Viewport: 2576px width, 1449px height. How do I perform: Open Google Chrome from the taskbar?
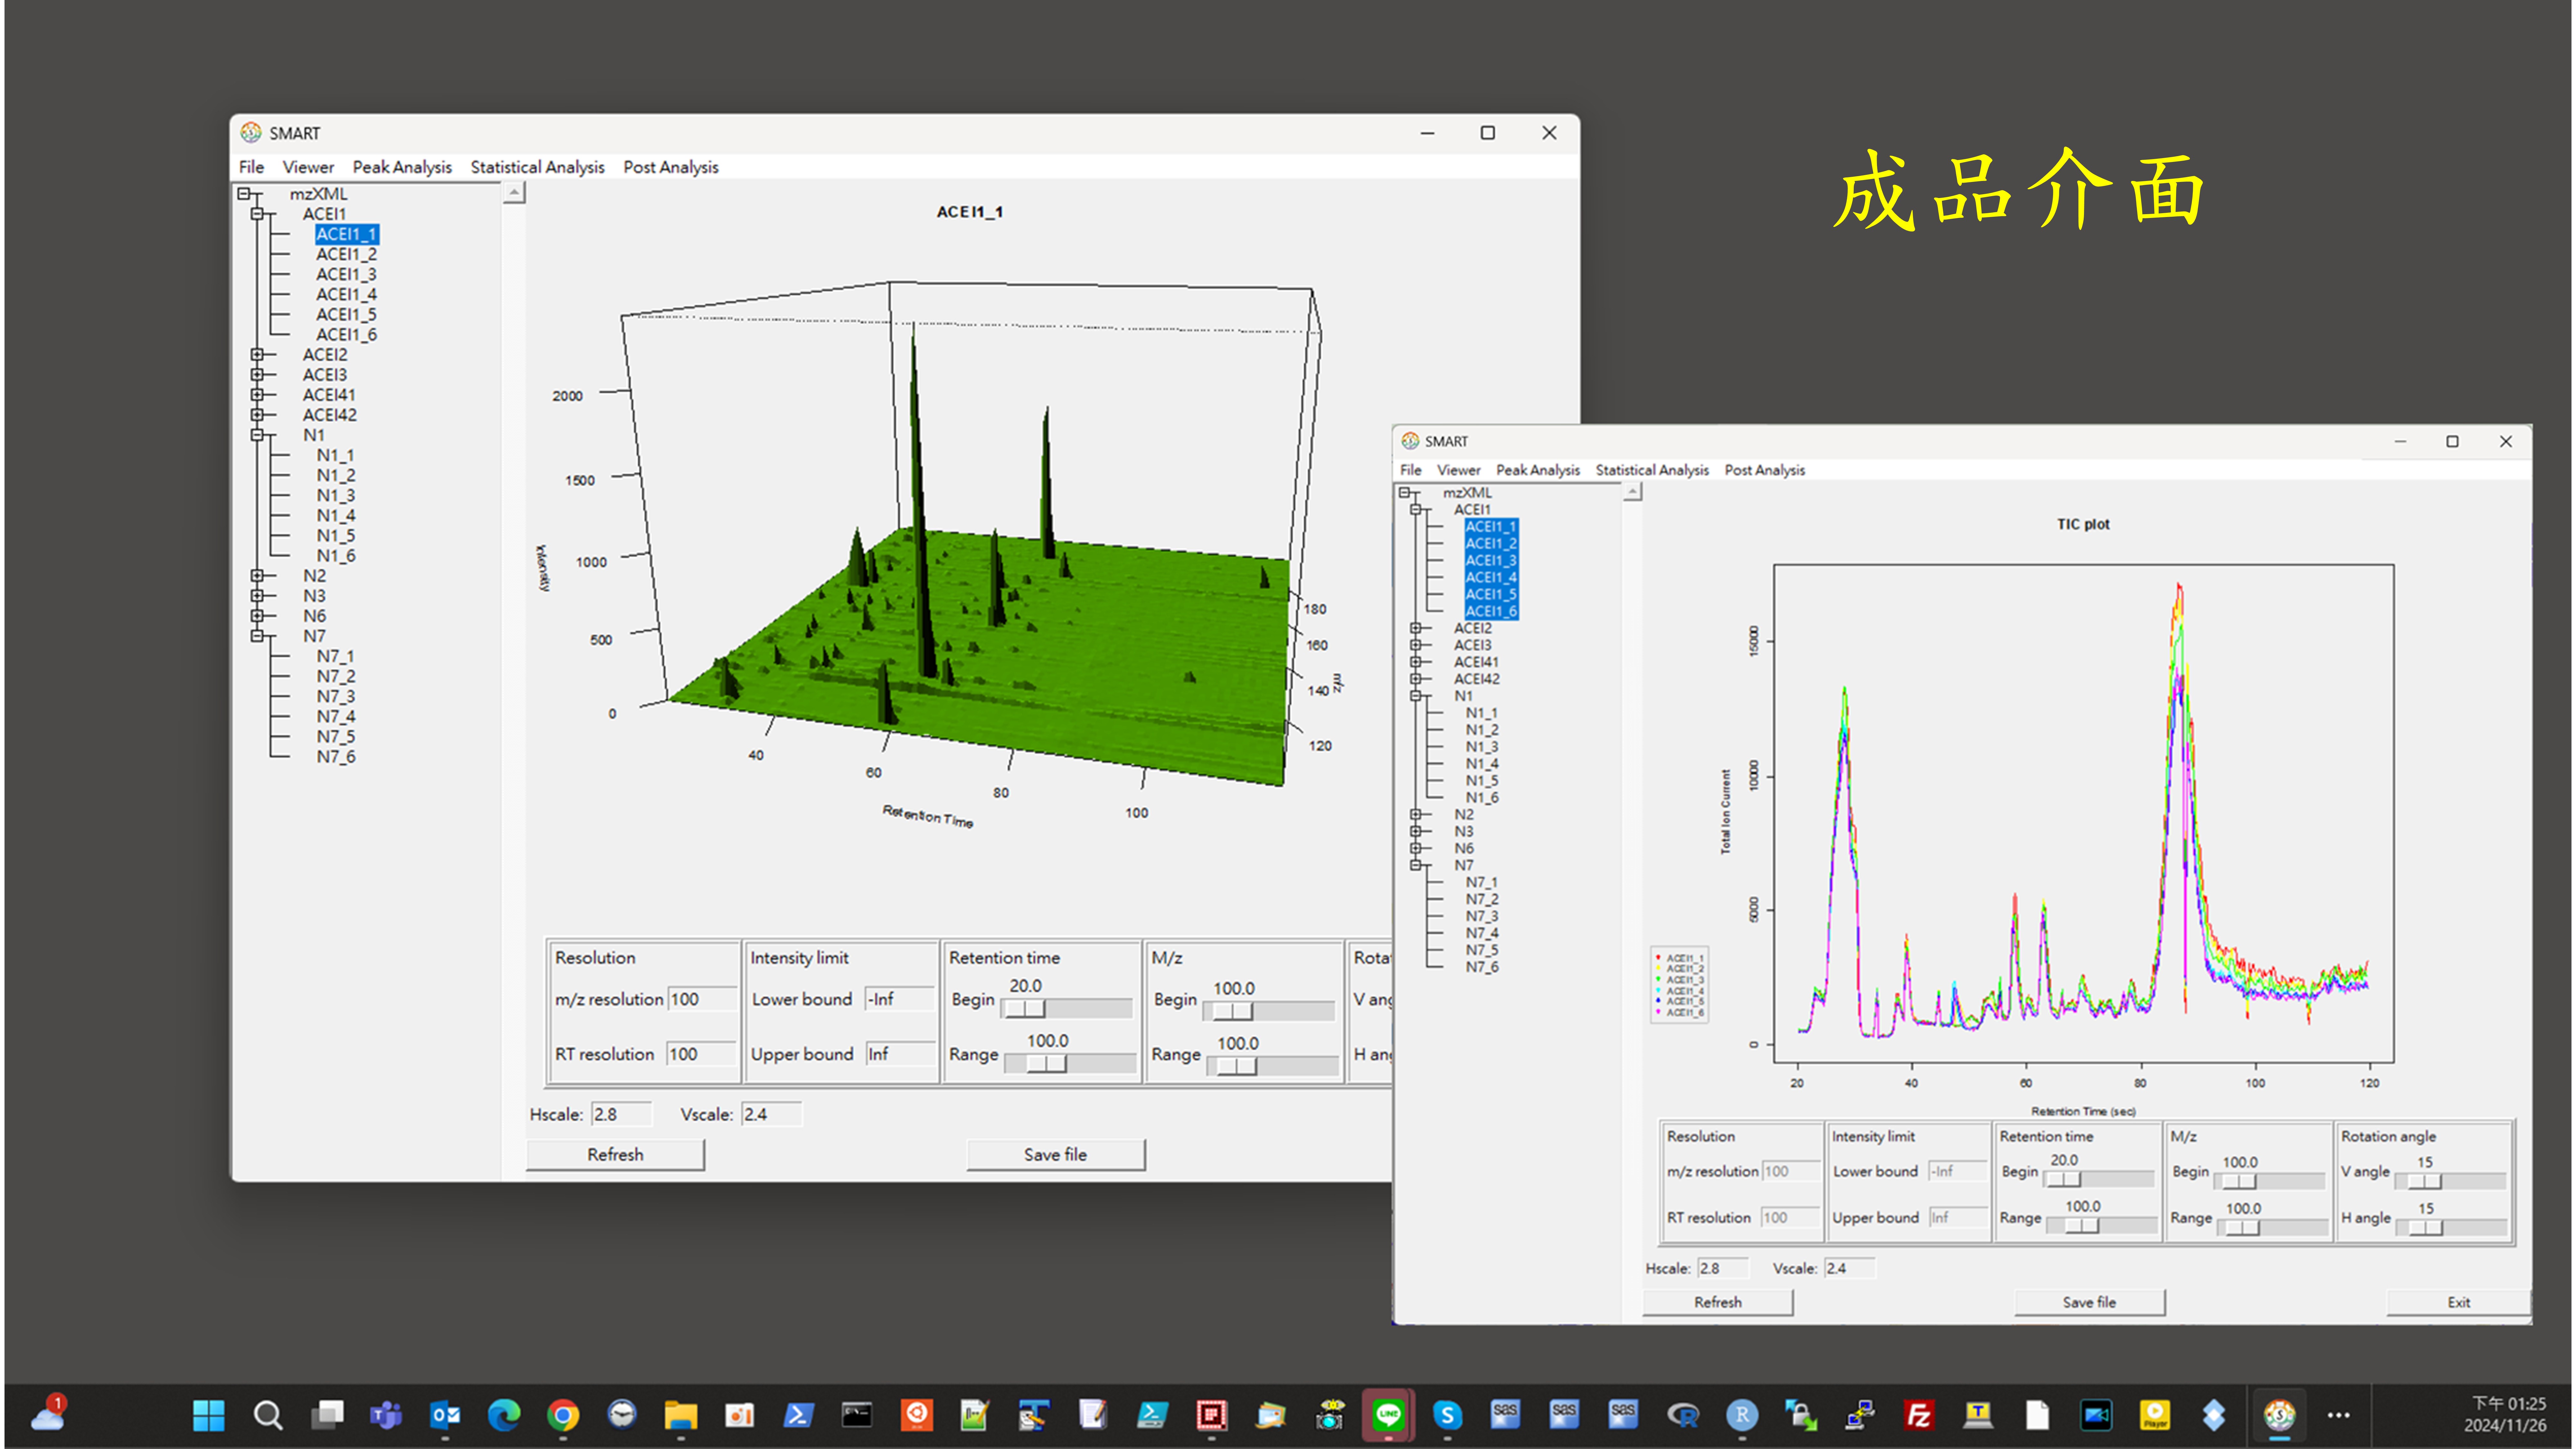click(563, 1415)
